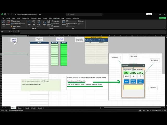Image resolution: width=167 pixels, height=125 pixels.
Task: Open the Page Layout tab
Action: 26,18
